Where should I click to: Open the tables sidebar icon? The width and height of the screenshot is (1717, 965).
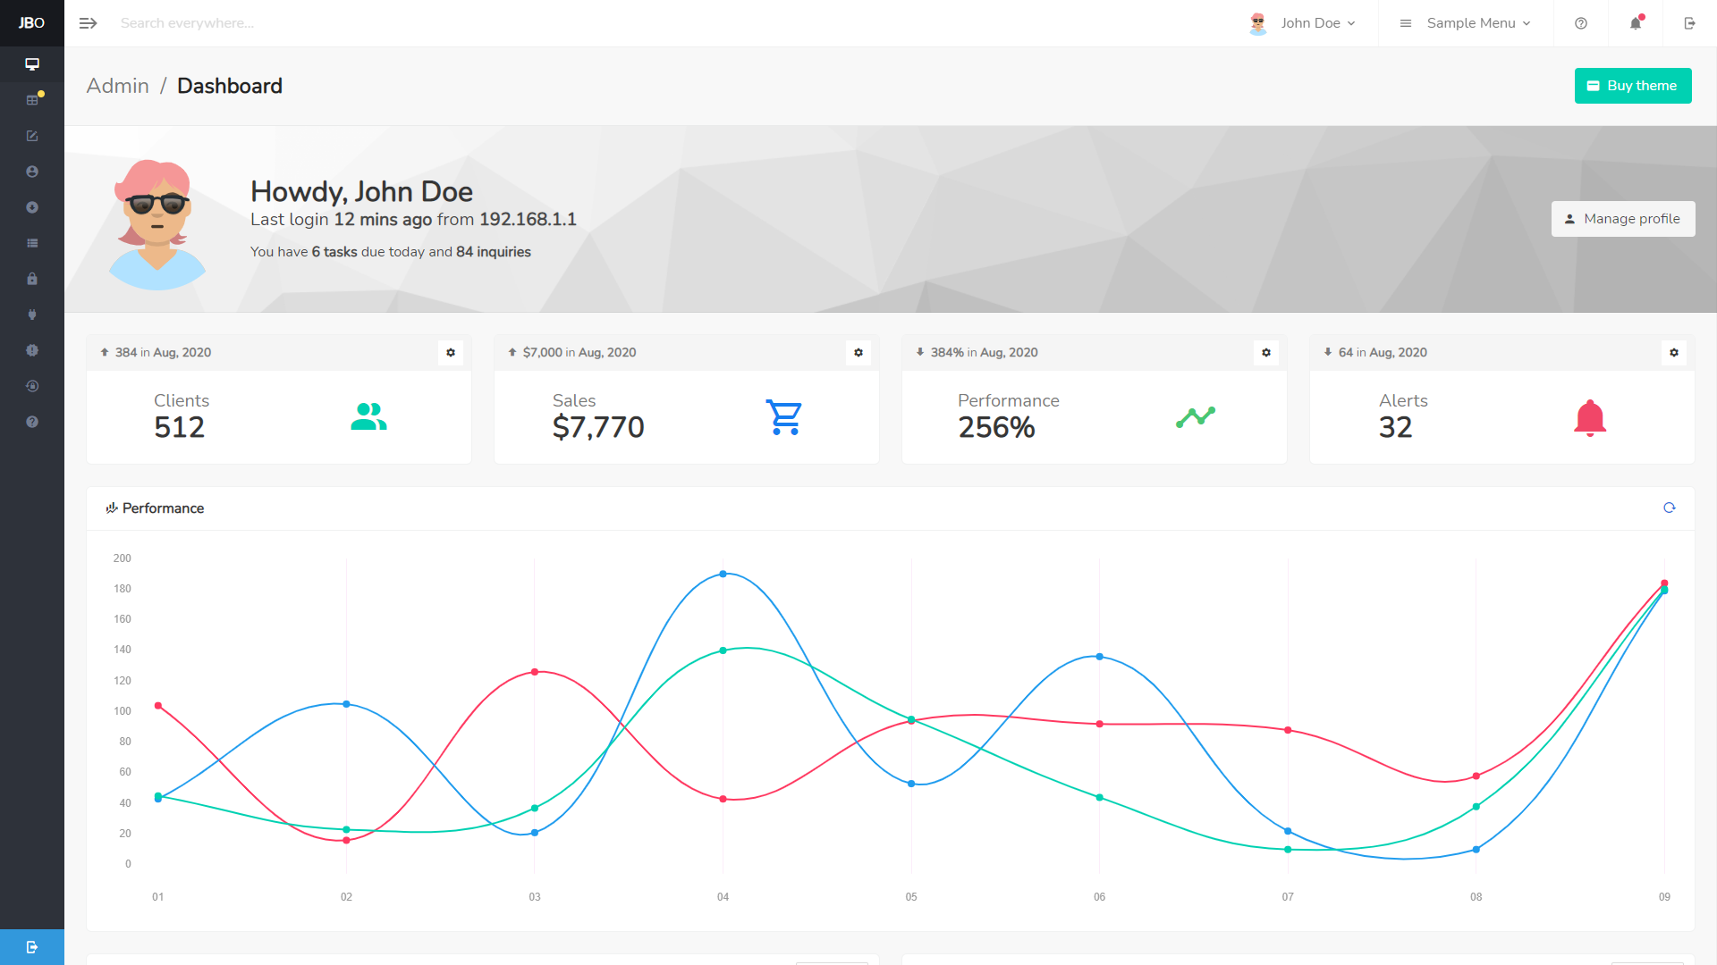point(32,100)
